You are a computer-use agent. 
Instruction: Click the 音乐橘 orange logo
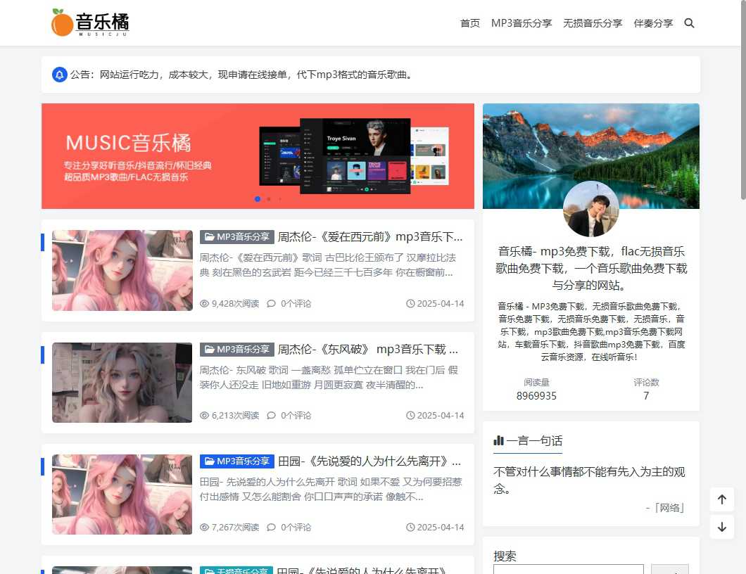tap(90, 23)
